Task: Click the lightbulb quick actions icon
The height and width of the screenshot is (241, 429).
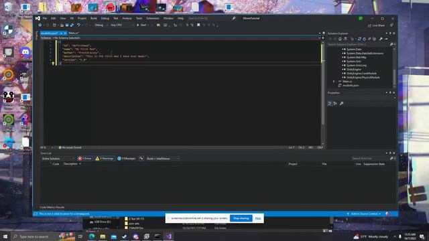Action: 54,64
